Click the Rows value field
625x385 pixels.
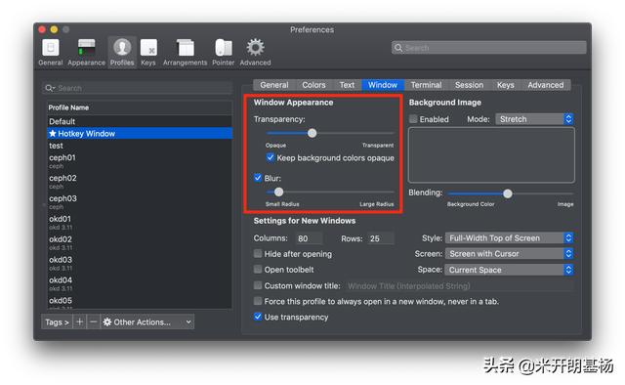pos(381,238)
